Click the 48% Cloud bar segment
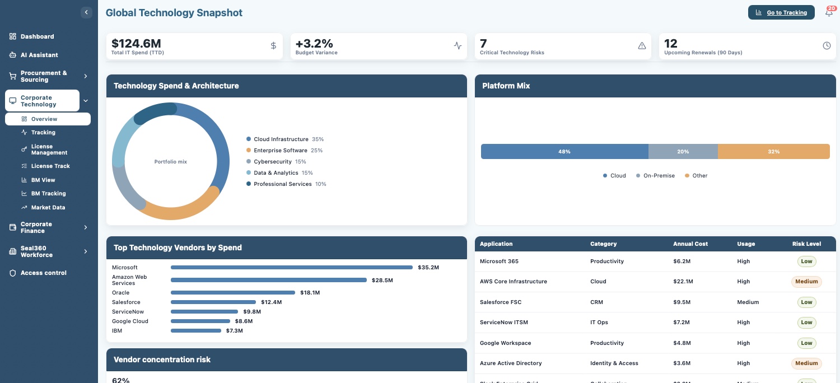The image size is (840, 383). 564,152
